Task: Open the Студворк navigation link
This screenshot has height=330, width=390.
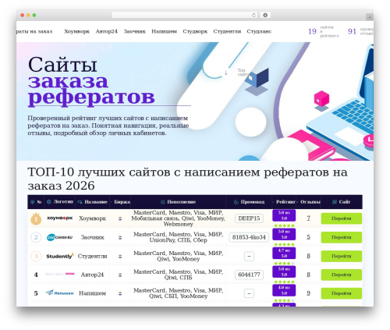Action: tap(195, 31)
